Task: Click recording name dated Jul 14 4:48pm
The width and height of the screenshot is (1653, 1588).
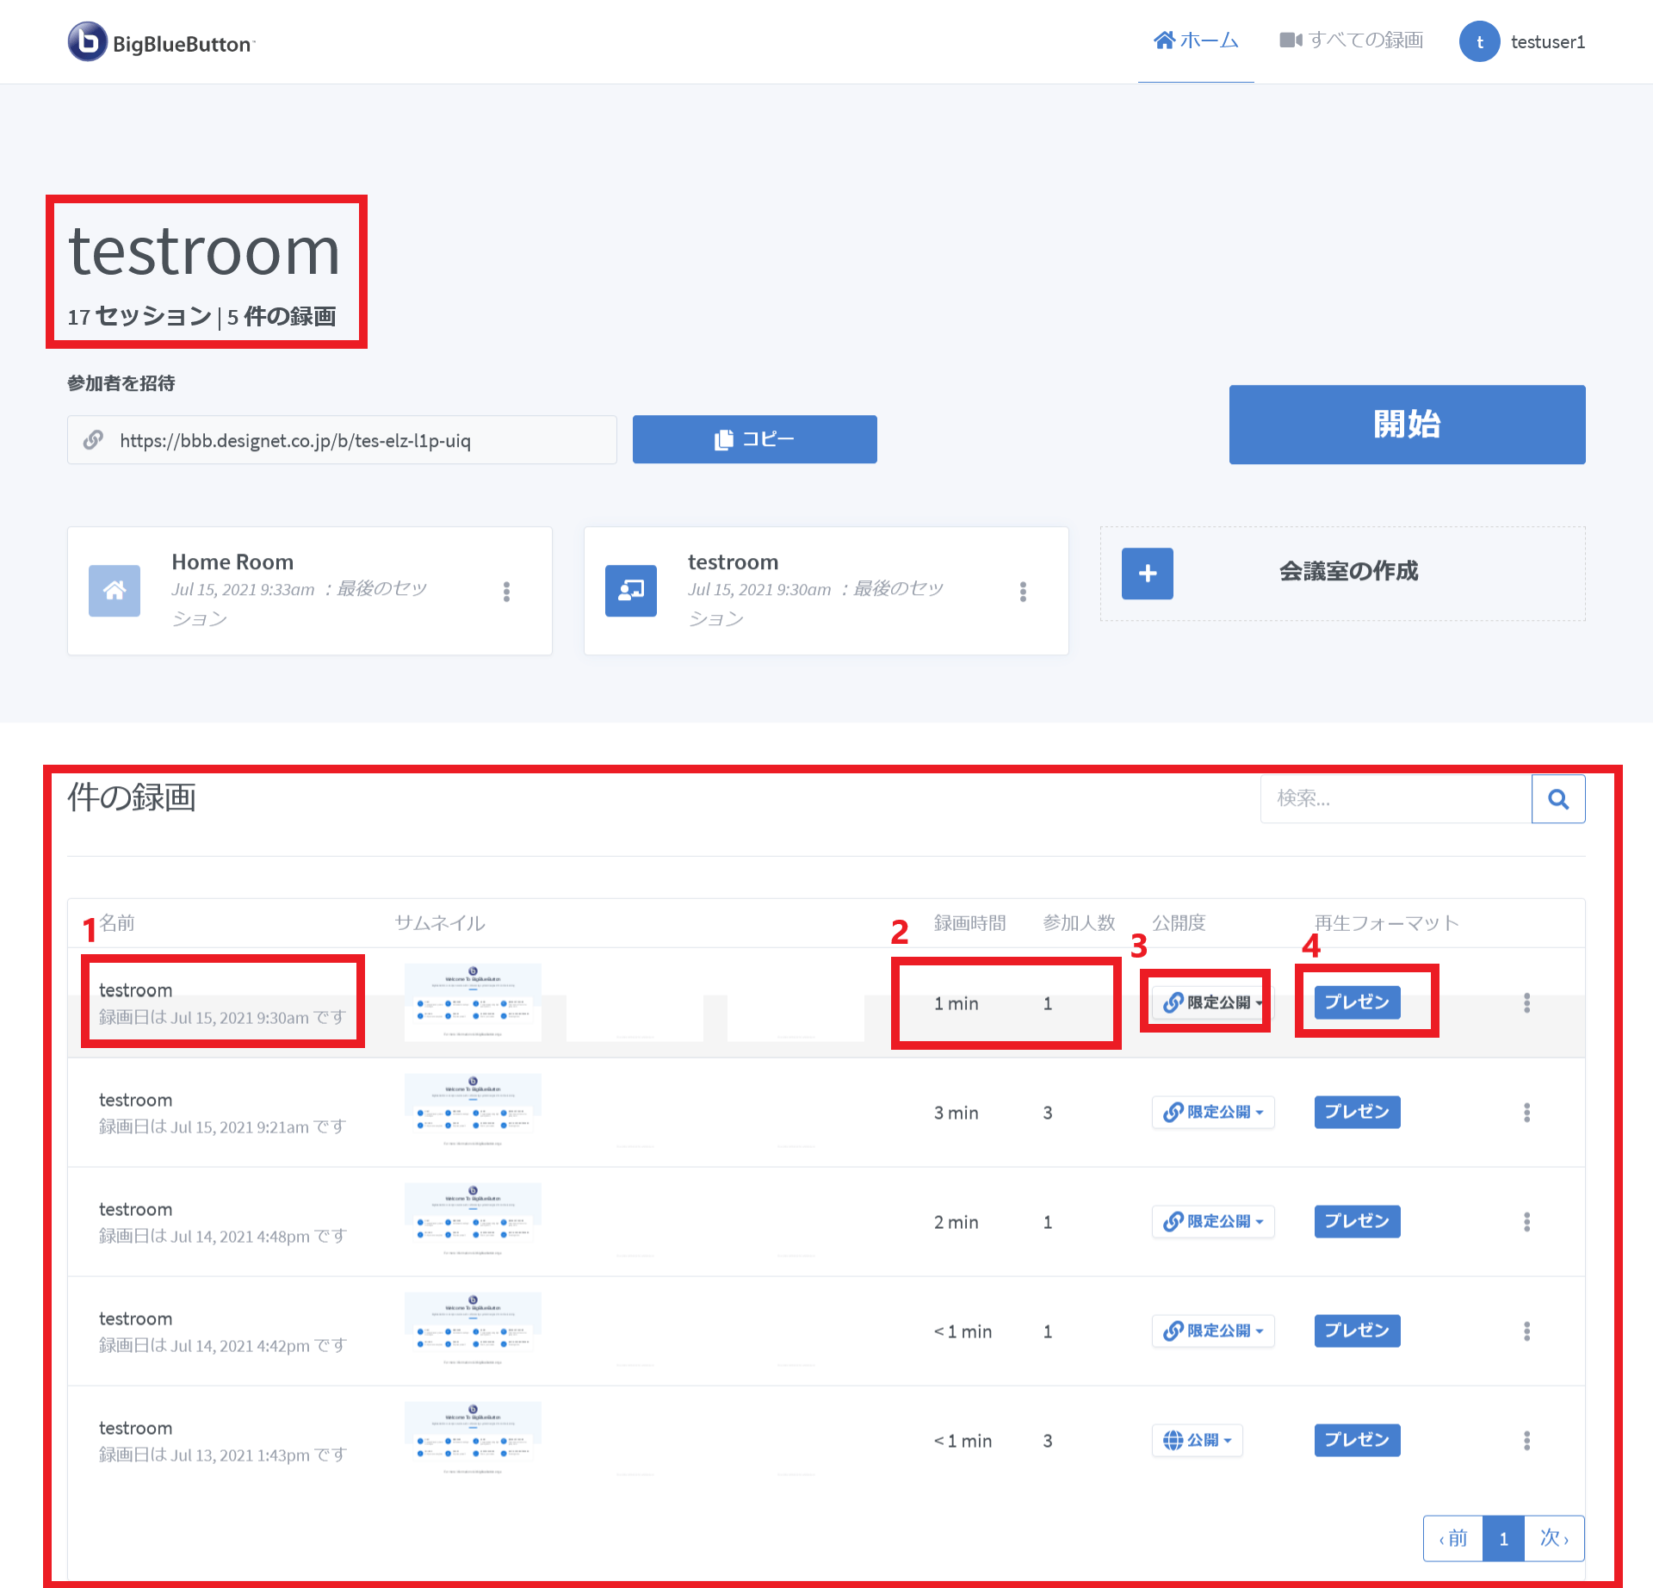Action: point(135,1209)
